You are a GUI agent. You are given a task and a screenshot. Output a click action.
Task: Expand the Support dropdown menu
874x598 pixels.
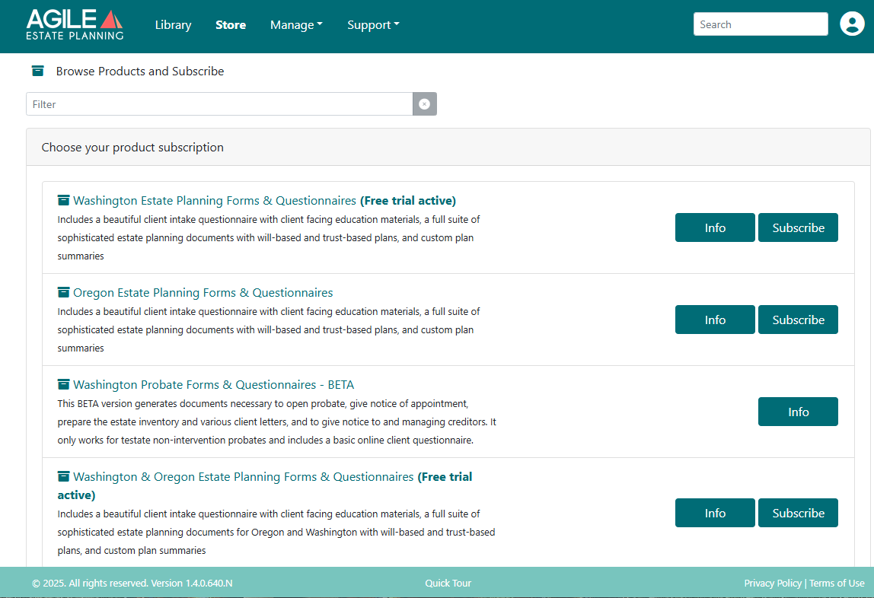(374, 25)
